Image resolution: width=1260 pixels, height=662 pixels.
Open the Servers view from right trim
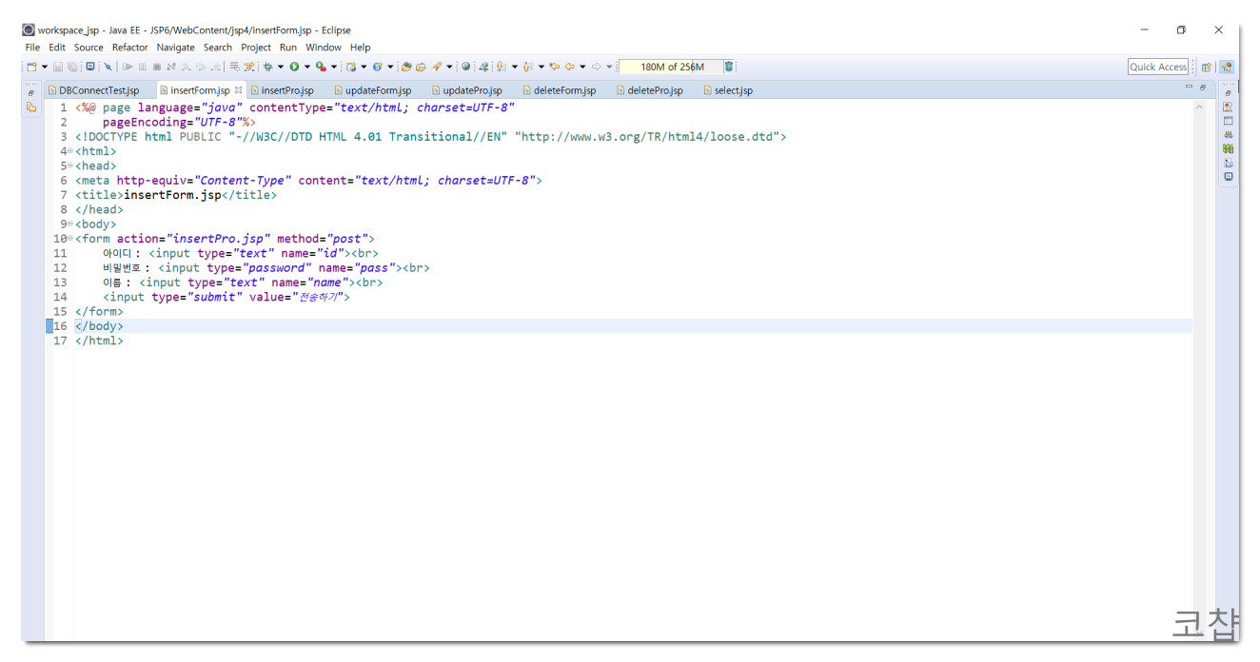[1228, 134]
